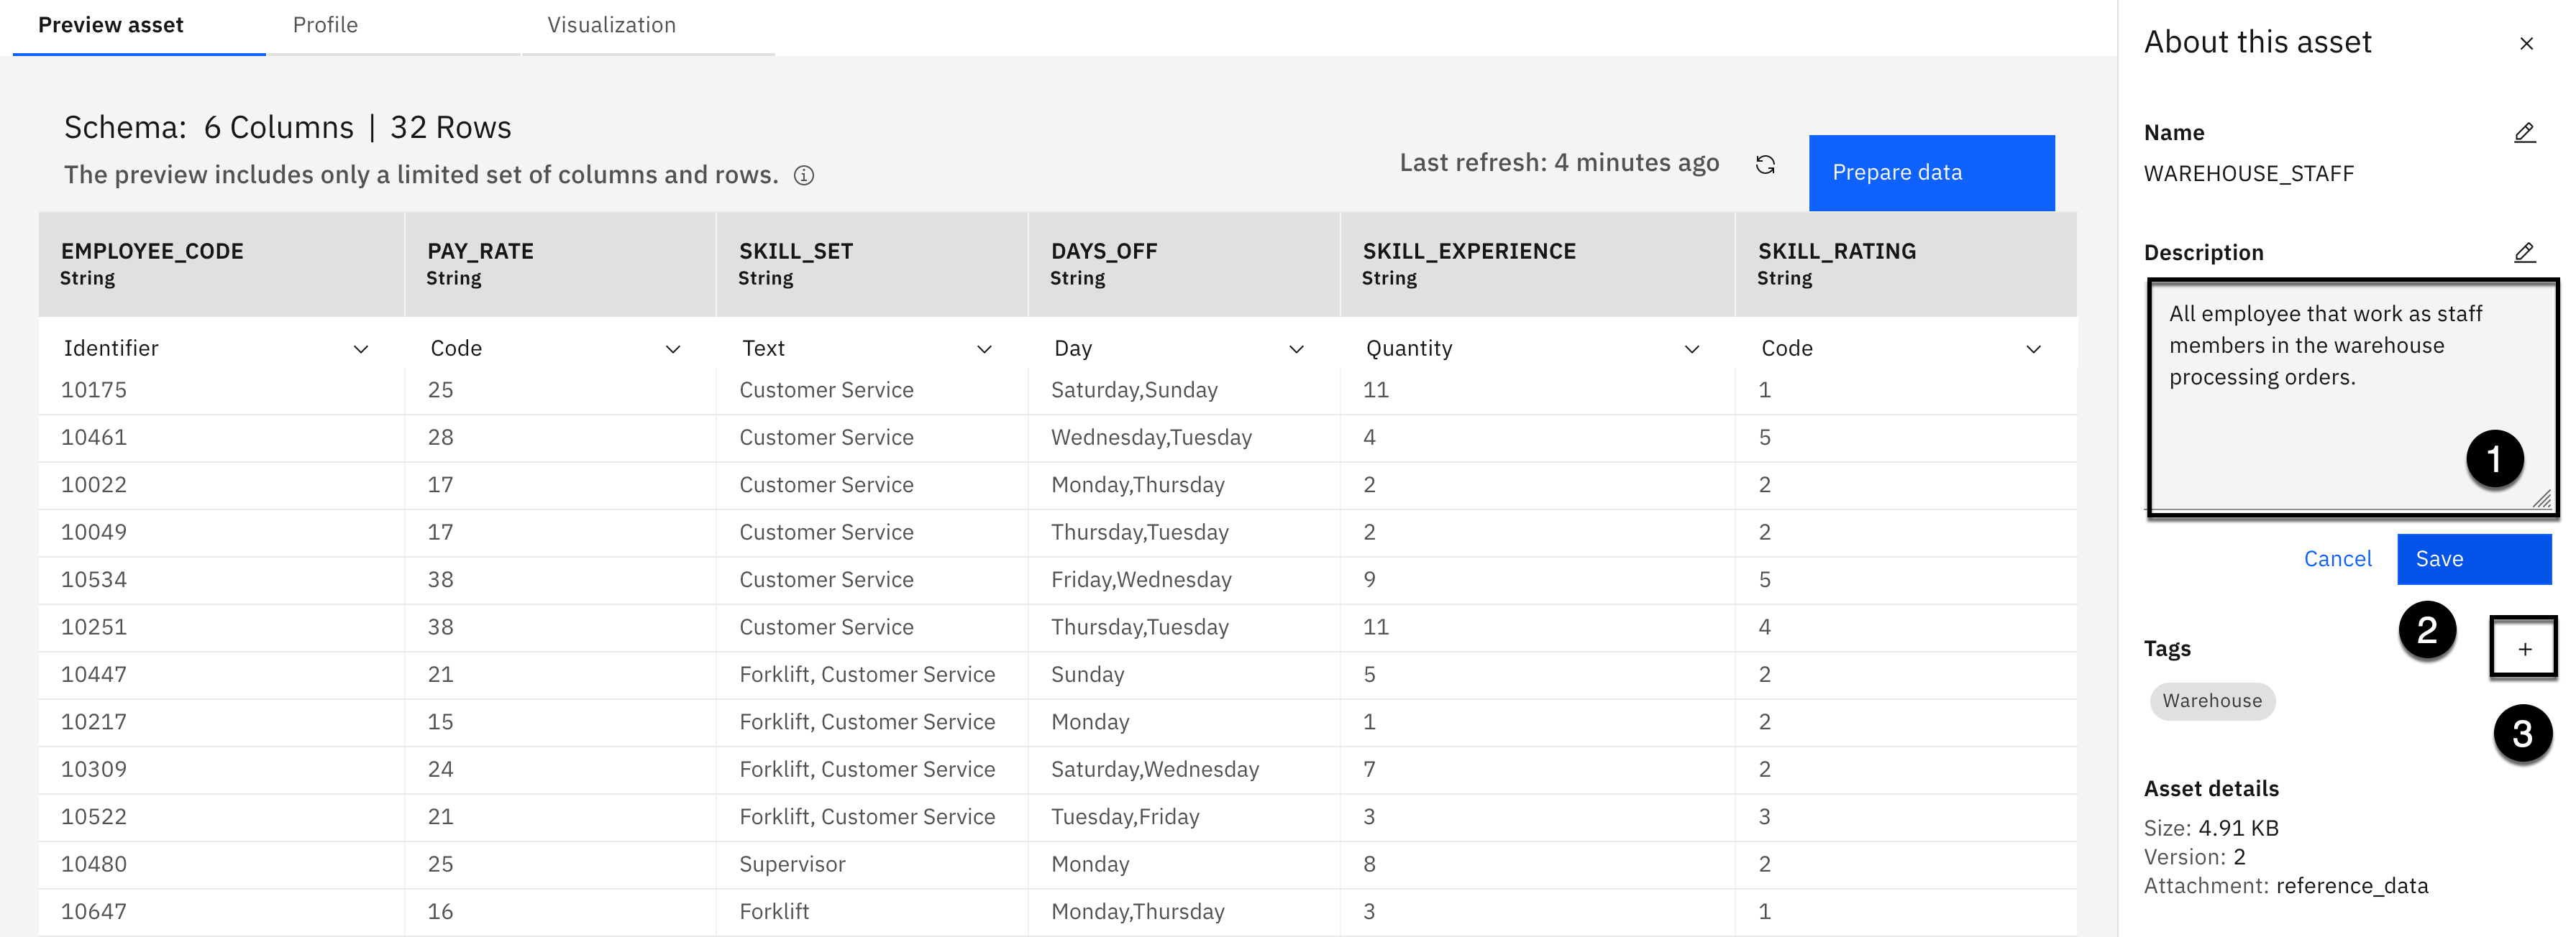Add a tag with the plus icon
Viewport: 2576px width, 937px height.
point(2524,650)
